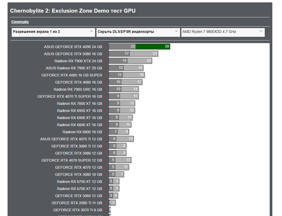Image resolution: width=282 pixels, height=216 pixels.
Task: Remove GEFORCE RTX 3080 Ti 12 GB via red X
Action: 105,146
